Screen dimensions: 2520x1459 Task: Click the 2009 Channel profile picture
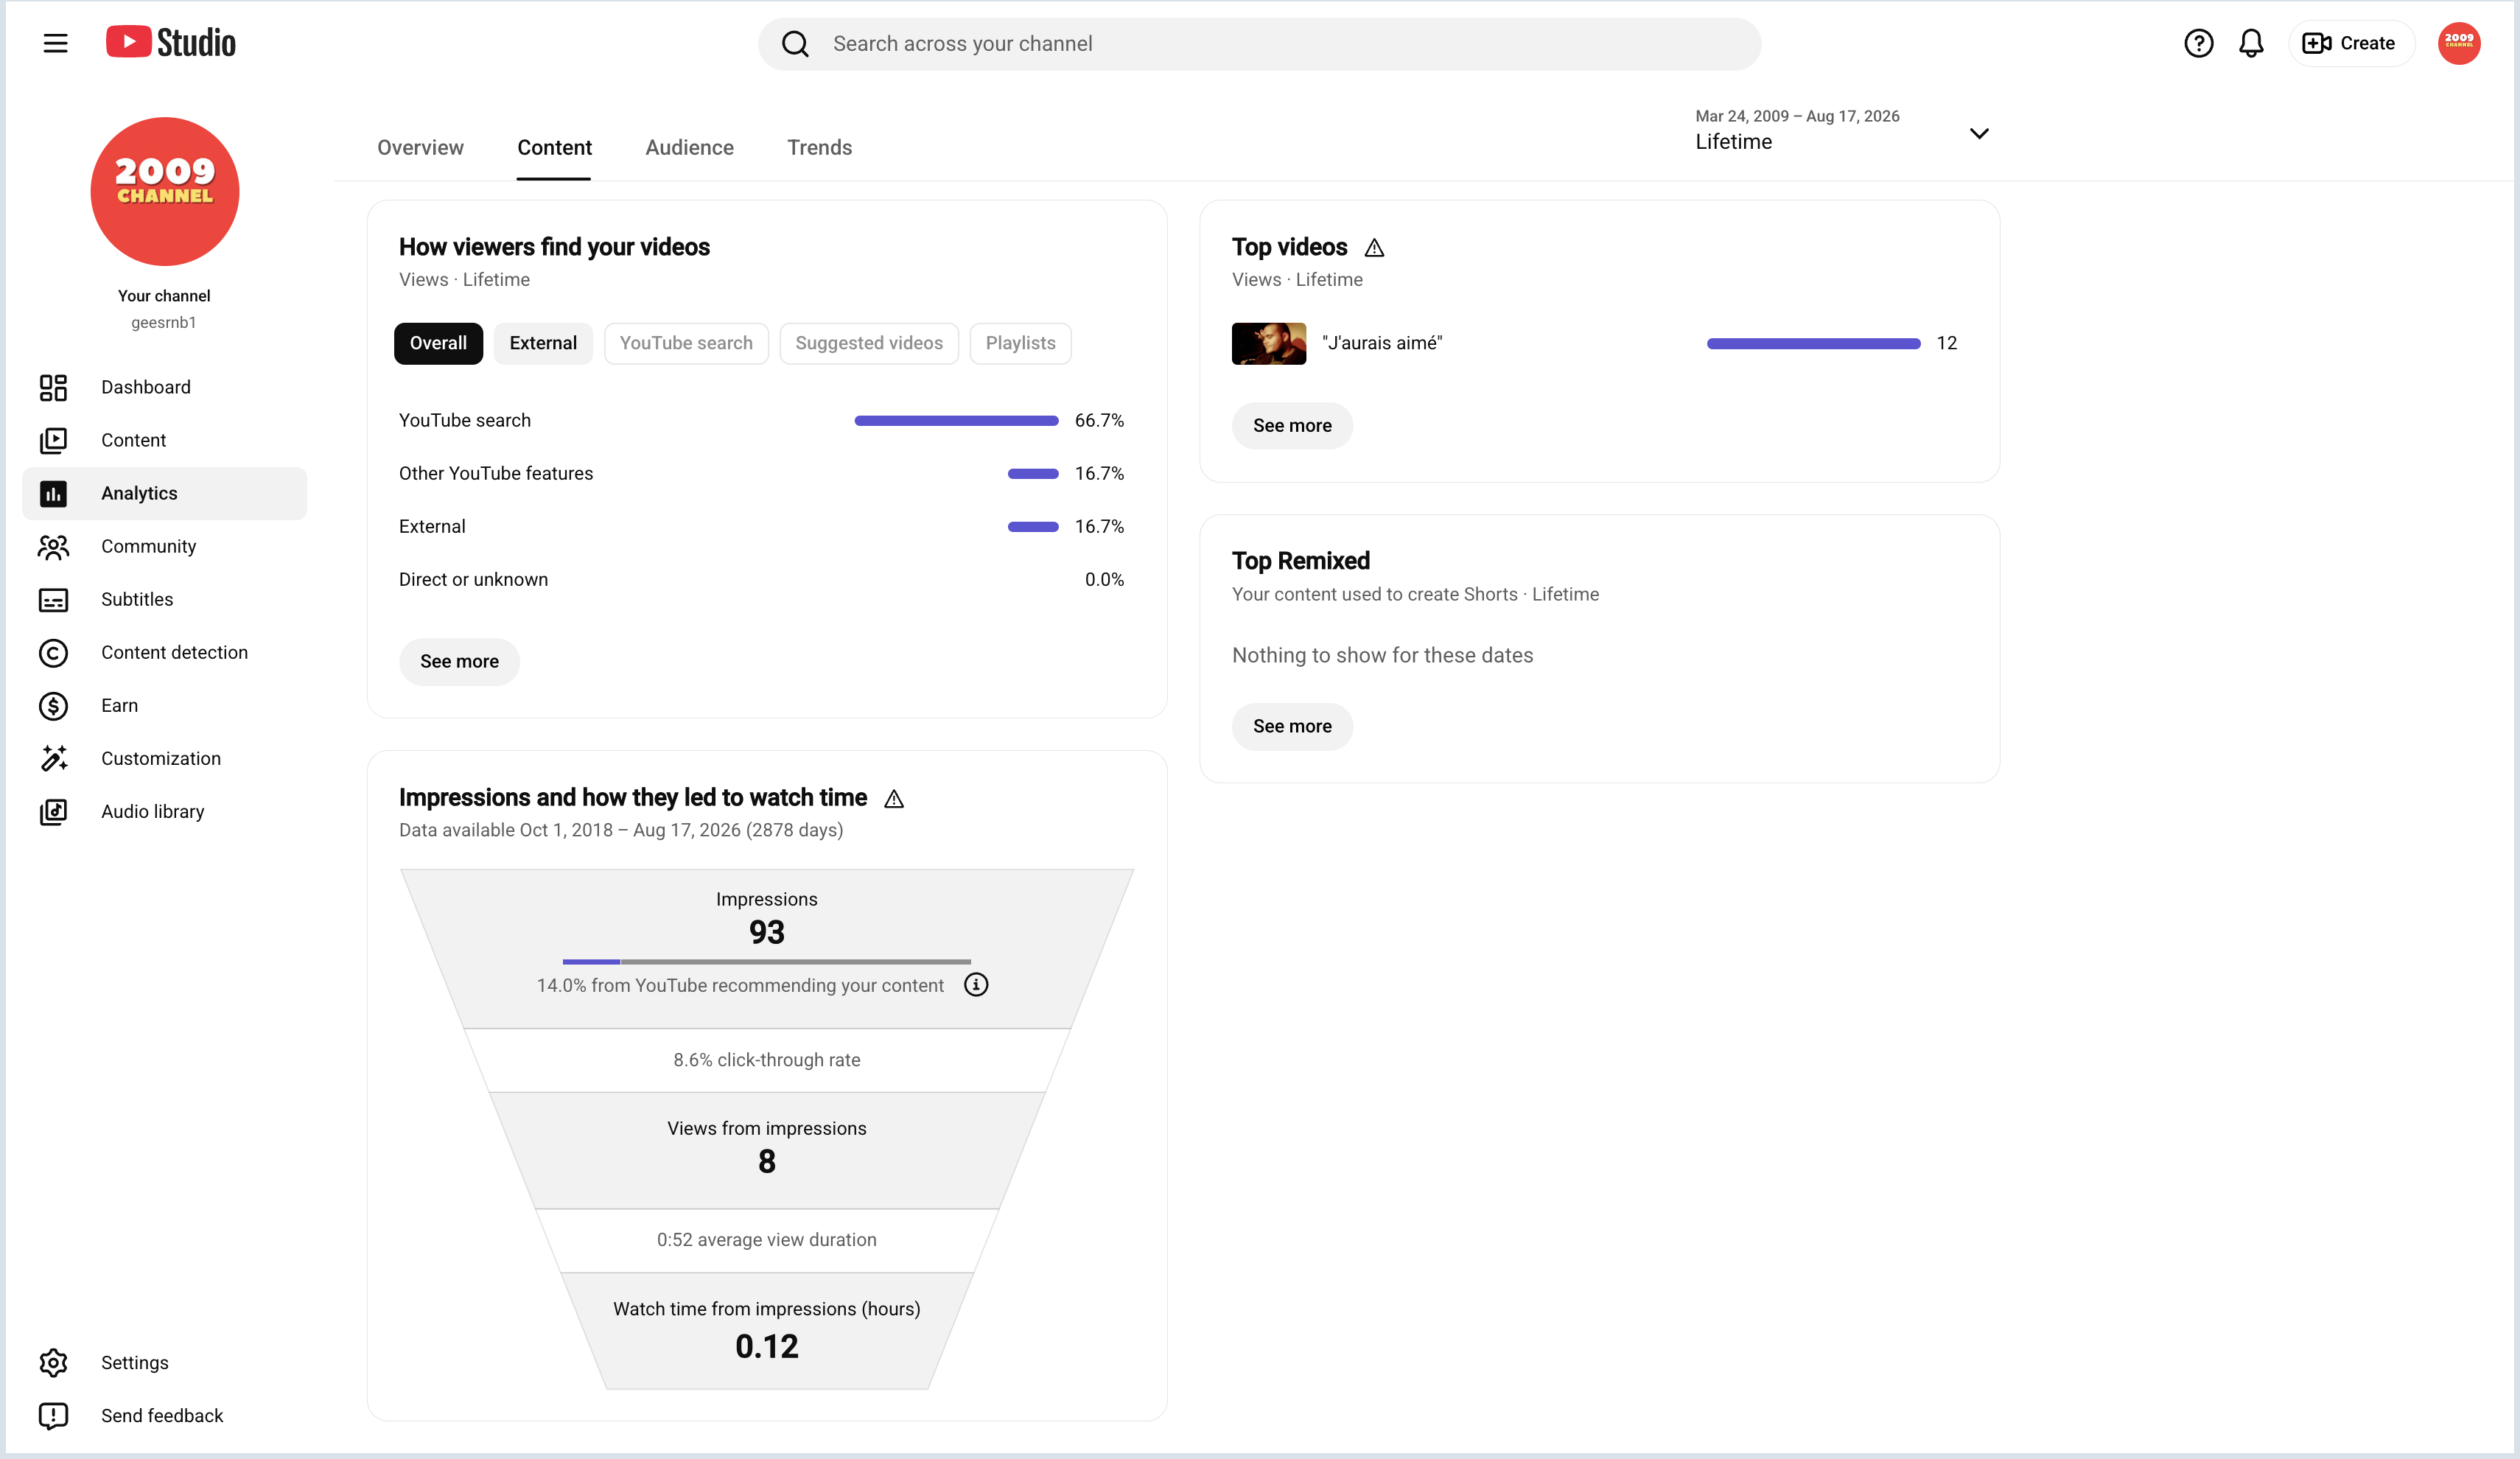pos(165,191)
